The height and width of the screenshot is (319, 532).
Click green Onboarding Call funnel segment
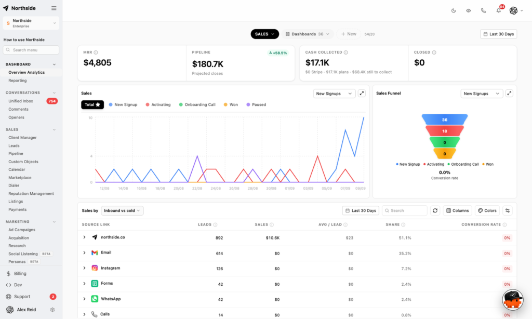pyautogui.click(x=445, y=142)
